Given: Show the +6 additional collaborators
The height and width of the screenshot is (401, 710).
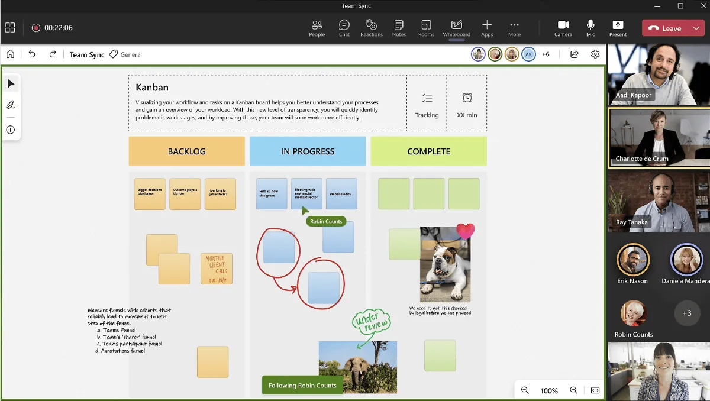Looking at the screenshot, I should pyautogui.click(x=546, y=54).
